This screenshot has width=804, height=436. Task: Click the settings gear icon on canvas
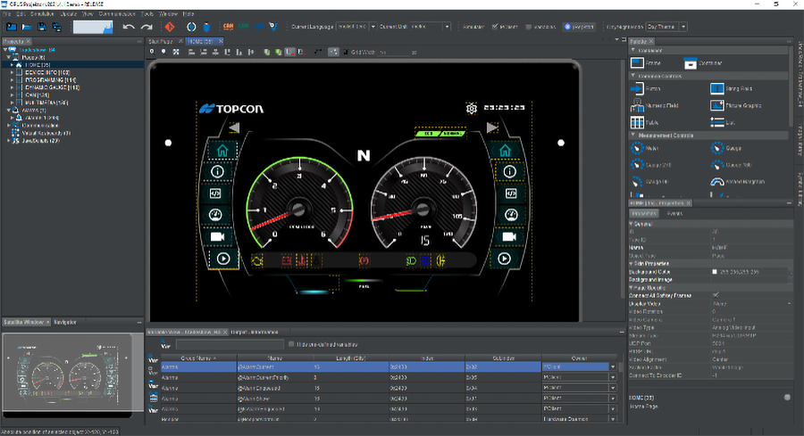pyautogui.click(x=471, y=108)
